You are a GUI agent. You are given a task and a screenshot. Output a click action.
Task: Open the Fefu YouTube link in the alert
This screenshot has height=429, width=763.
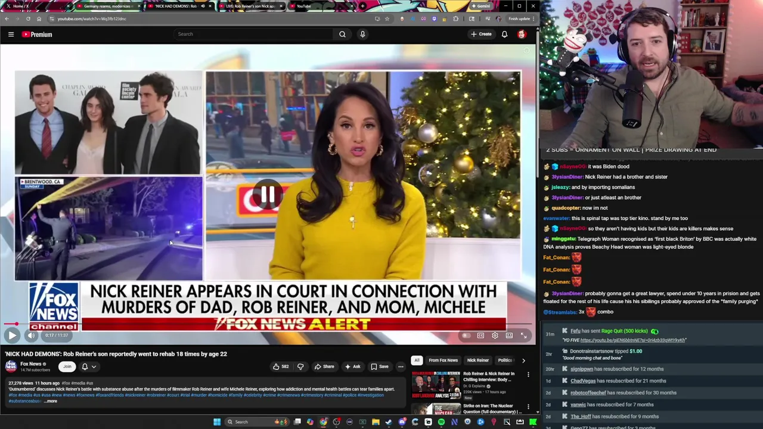[x=633, y=340]
